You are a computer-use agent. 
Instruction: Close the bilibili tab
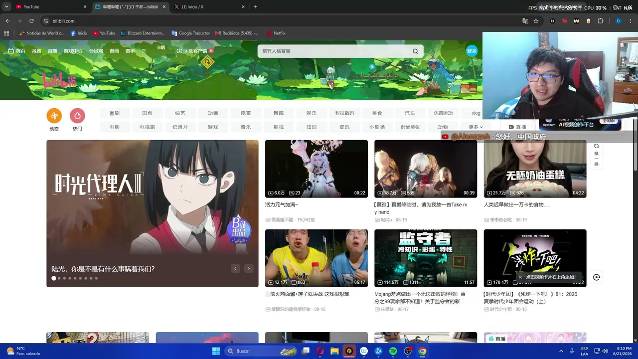pyautogui.click(x=164, y=7)
